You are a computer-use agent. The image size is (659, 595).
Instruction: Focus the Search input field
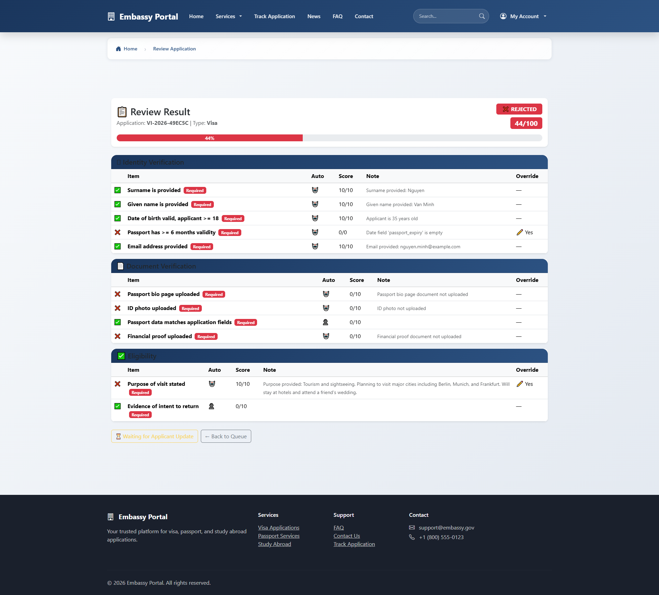[446, 16]
